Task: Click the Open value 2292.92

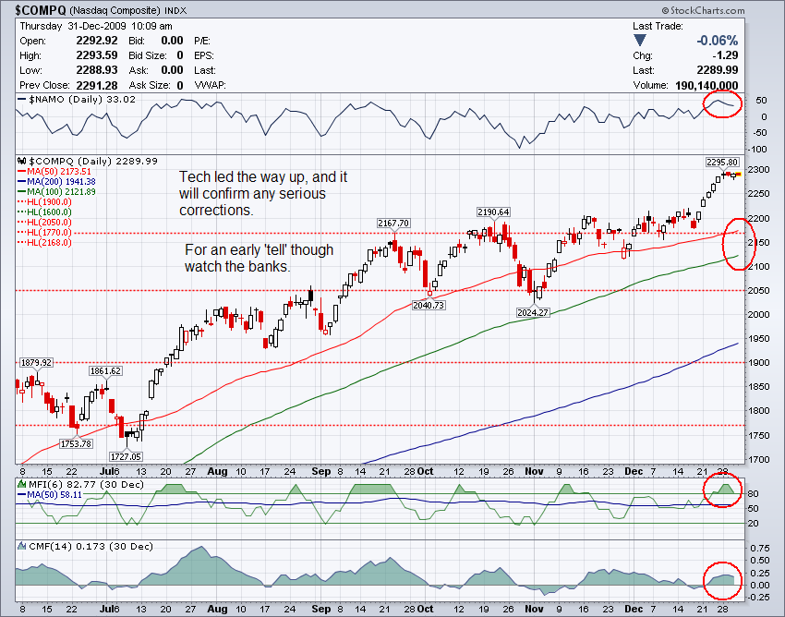Action: 97,41
